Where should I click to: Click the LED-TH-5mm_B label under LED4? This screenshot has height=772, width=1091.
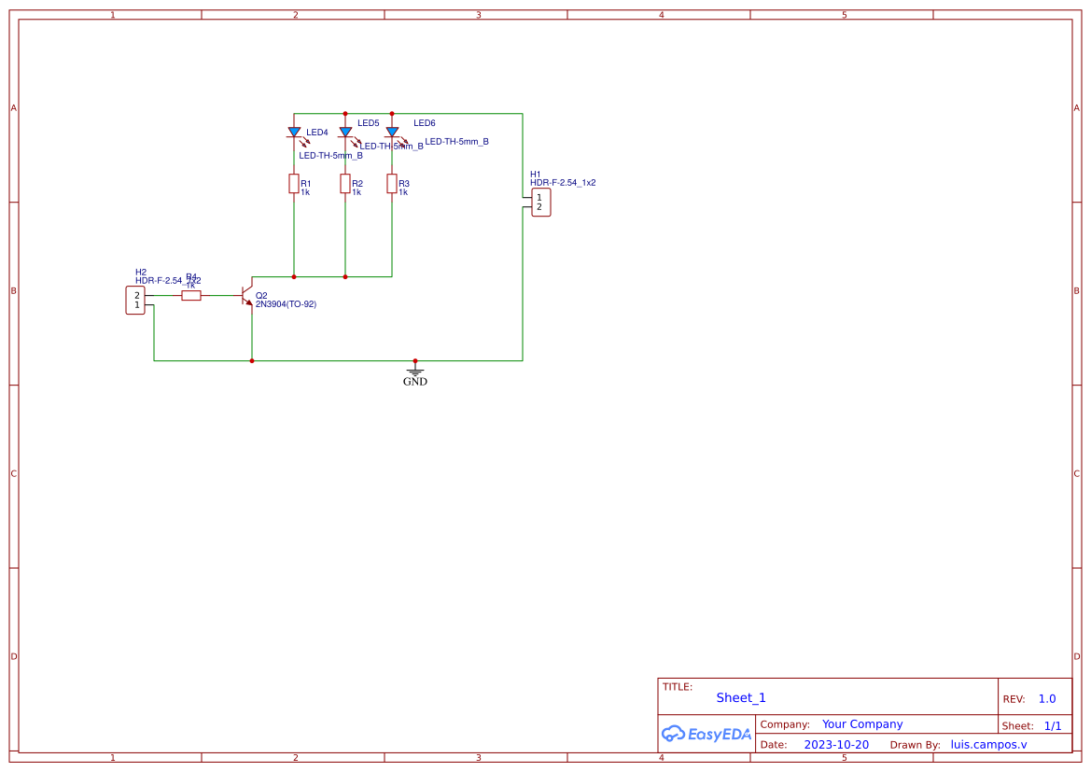click(x=330, y=155)
